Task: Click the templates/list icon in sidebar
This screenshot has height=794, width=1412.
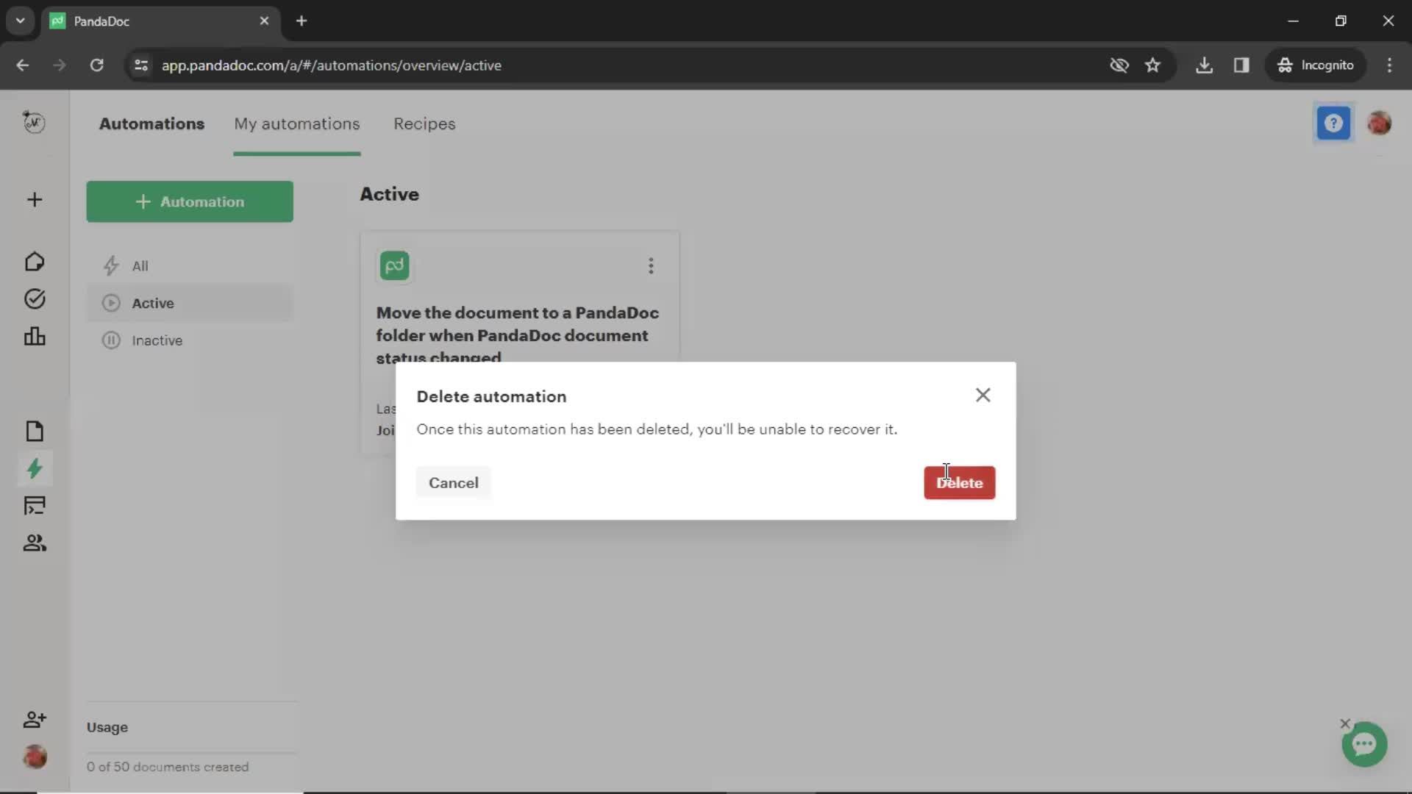Action: click(x=34, y=506)
